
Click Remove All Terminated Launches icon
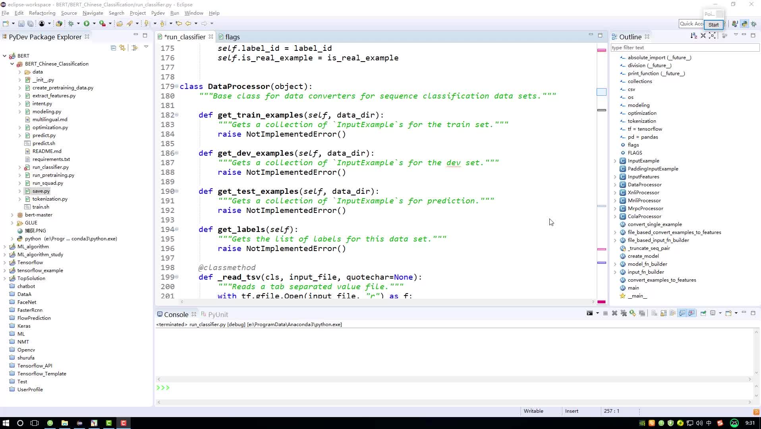point(624,313)
